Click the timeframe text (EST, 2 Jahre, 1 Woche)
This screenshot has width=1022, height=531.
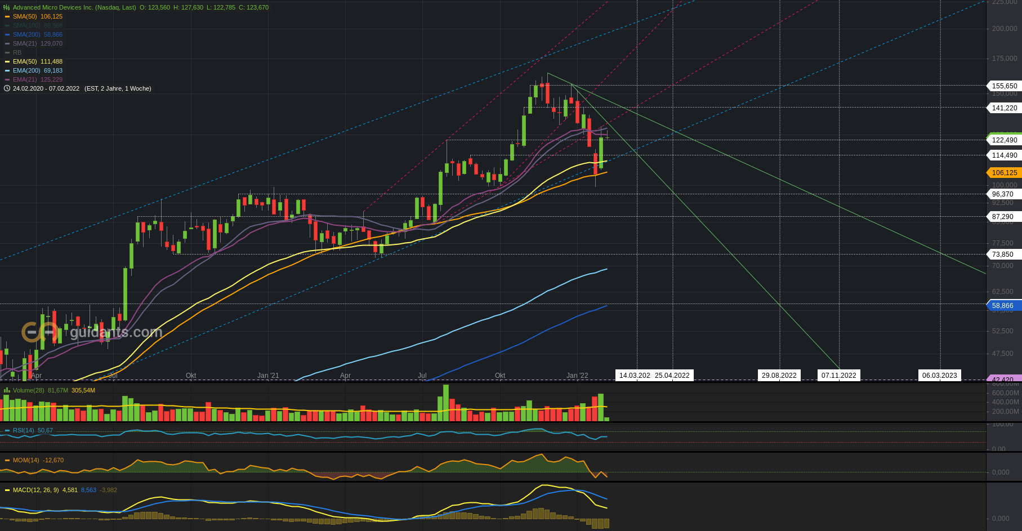(118, 88)
